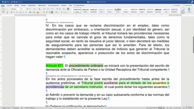This screenshot has width=194, height=109.
Task: Switch to print layout view
Action: point(160,108)
